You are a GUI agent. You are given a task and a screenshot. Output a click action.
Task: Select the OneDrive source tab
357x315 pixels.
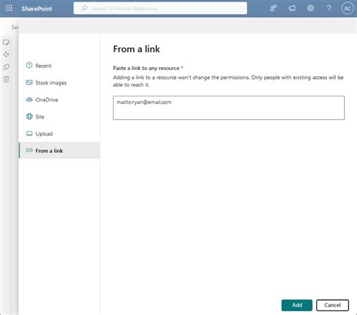click(59, 99)
